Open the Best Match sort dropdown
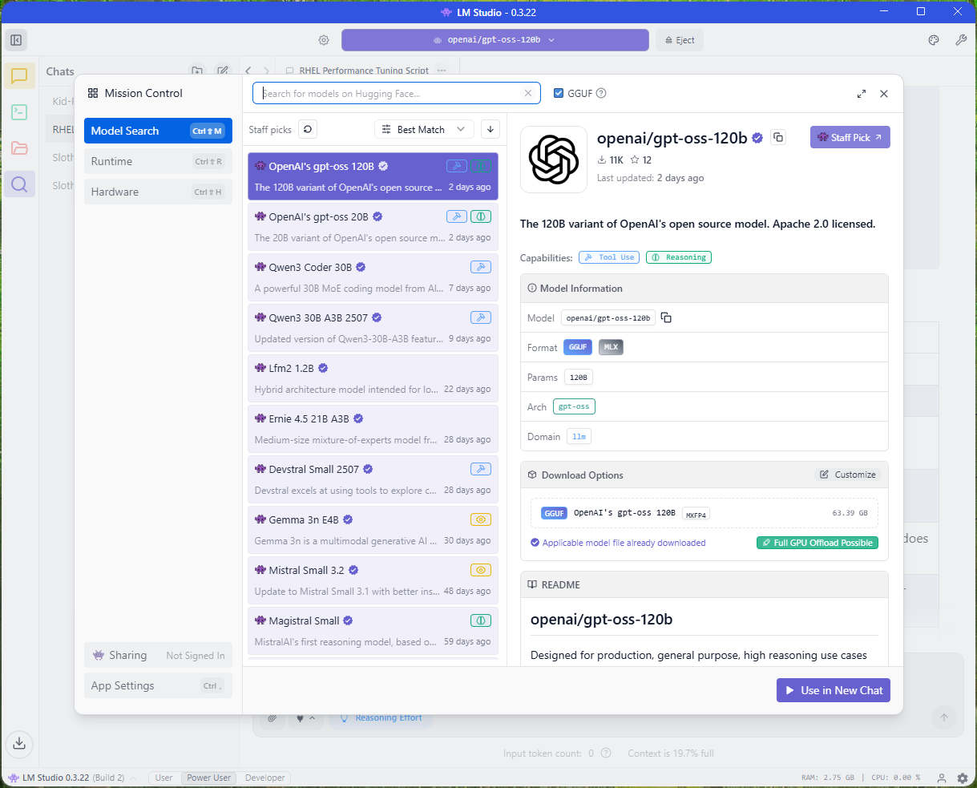 (423, 129)
